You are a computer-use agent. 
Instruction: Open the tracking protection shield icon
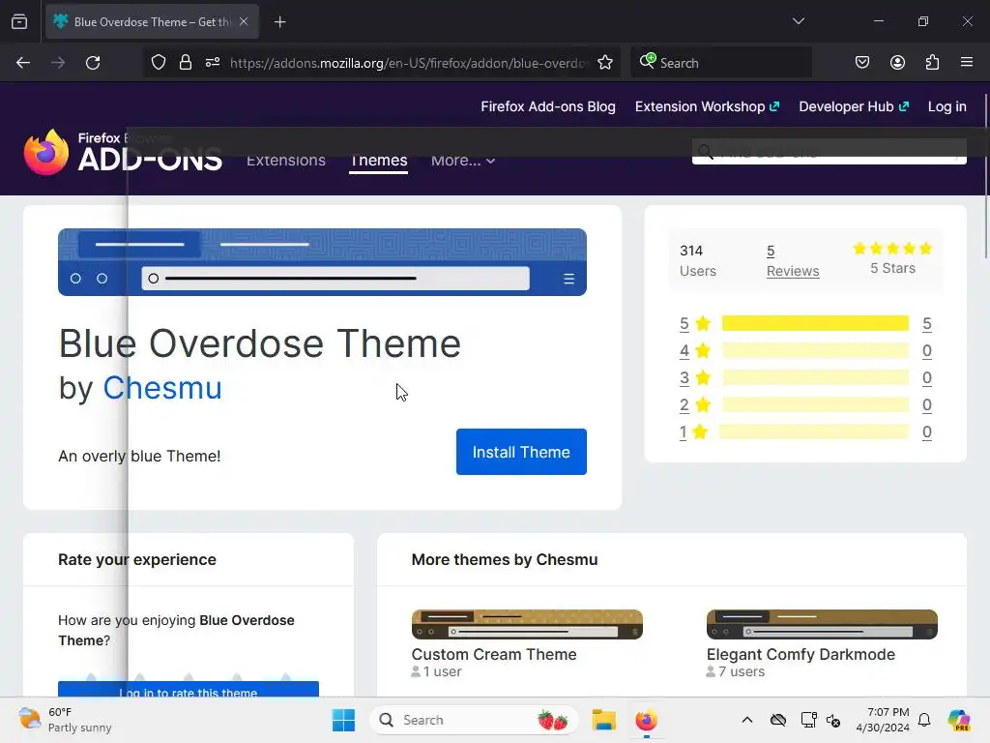pyautogui.click(x=159, y=63)
